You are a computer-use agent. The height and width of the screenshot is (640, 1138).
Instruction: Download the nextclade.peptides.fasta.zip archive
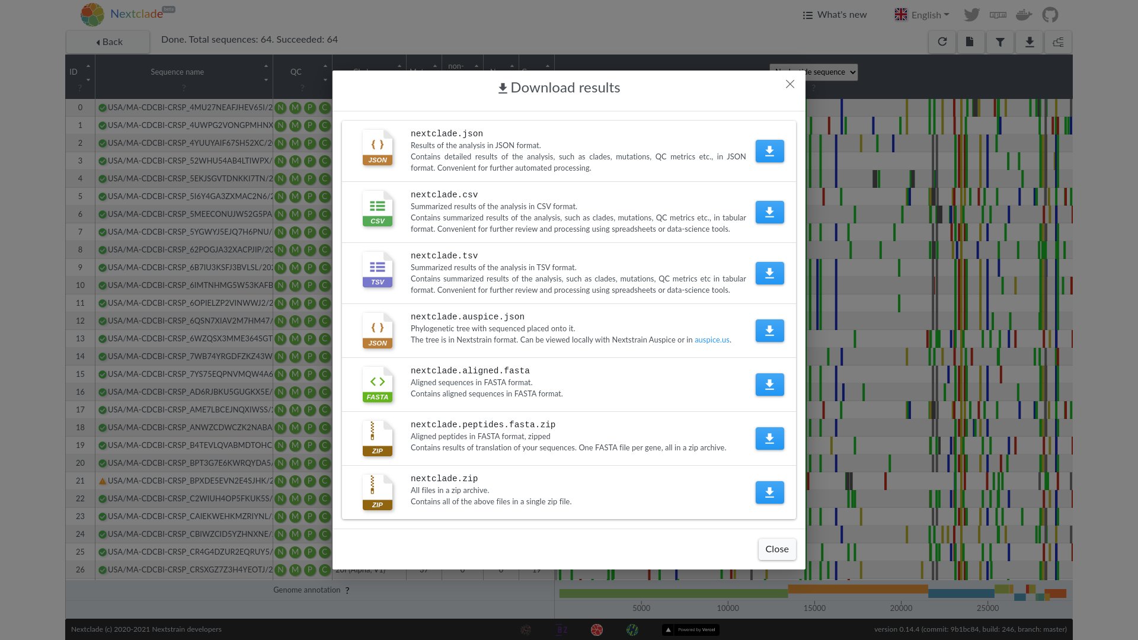(x=769, y=439)
